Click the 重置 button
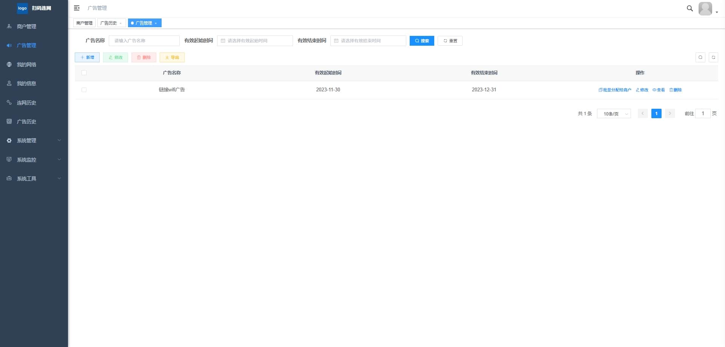Image resolution: width=725 pixels, height=347 pixels. click(x=450, y=41)
